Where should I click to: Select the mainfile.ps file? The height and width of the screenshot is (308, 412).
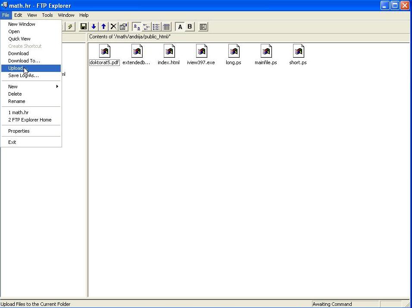(x=265, y=55)
